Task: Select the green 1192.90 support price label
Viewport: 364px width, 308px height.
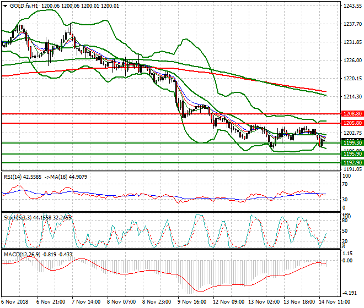Action: click(x=352, y=163)
